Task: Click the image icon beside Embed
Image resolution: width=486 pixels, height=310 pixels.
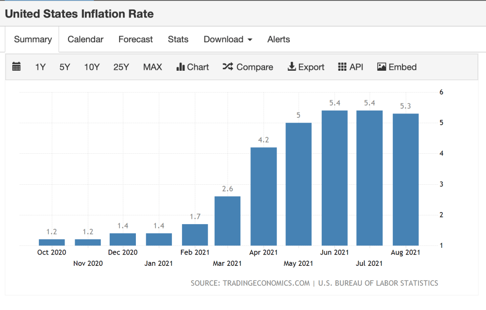Action: coord(381,67)
